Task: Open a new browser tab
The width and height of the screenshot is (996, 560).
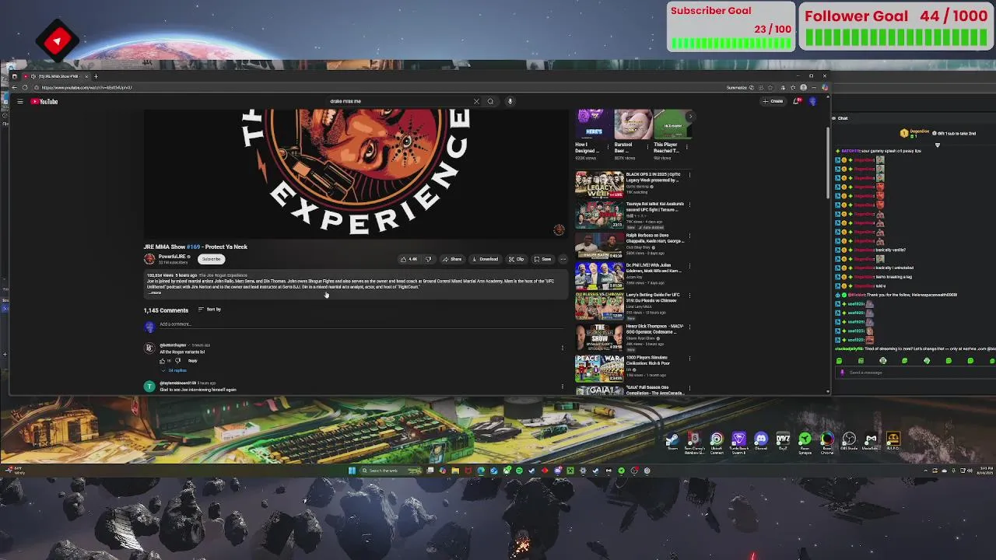Action: pyautogui.click(x=96, y=76)
